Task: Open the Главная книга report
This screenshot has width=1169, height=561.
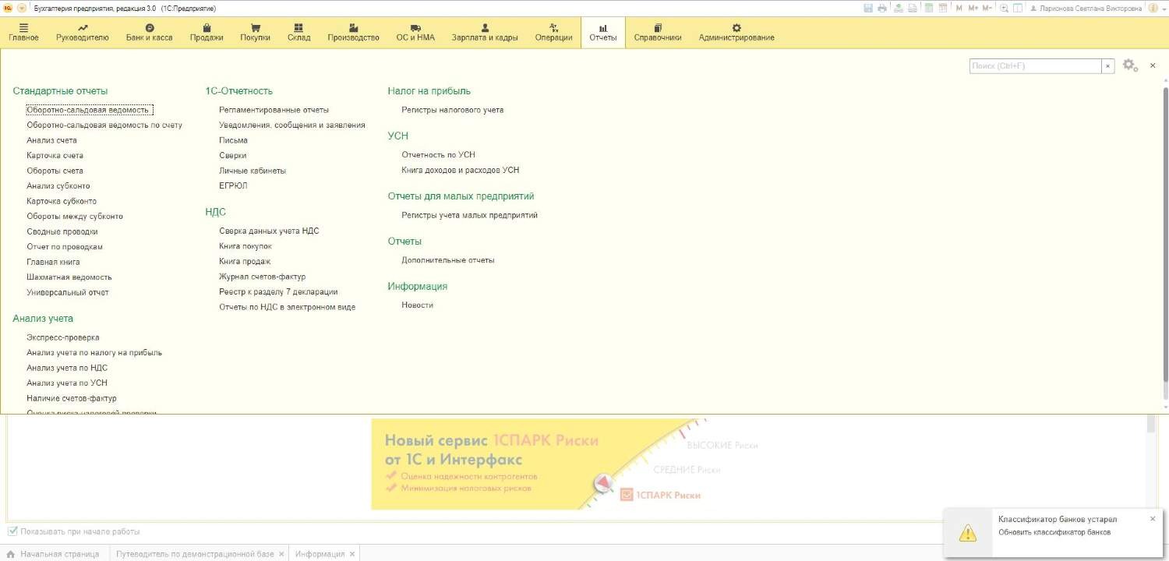Action: click(53, 262)
